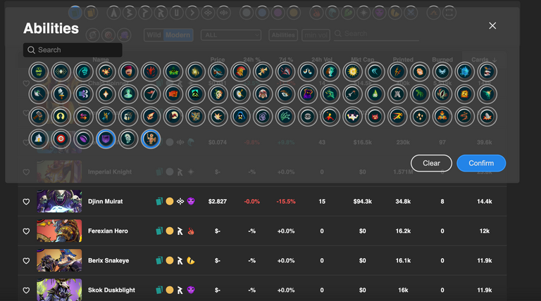This screenshot has height=301, width=541.
Task: Favorite Ferexian Hero with the heart
Action: [26, 231]
